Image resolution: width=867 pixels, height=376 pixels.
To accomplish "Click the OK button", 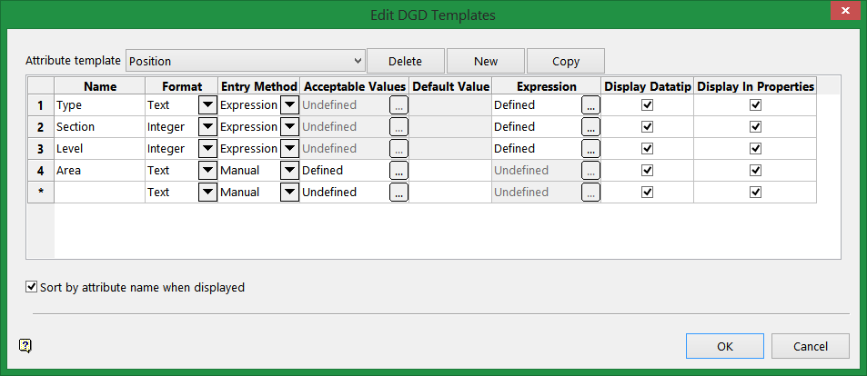I will pos(725,346).
